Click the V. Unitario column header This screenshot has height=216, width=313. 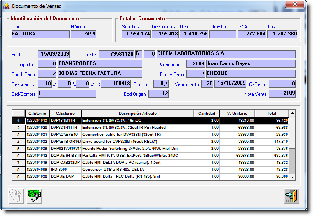click(x=238, y=114)
